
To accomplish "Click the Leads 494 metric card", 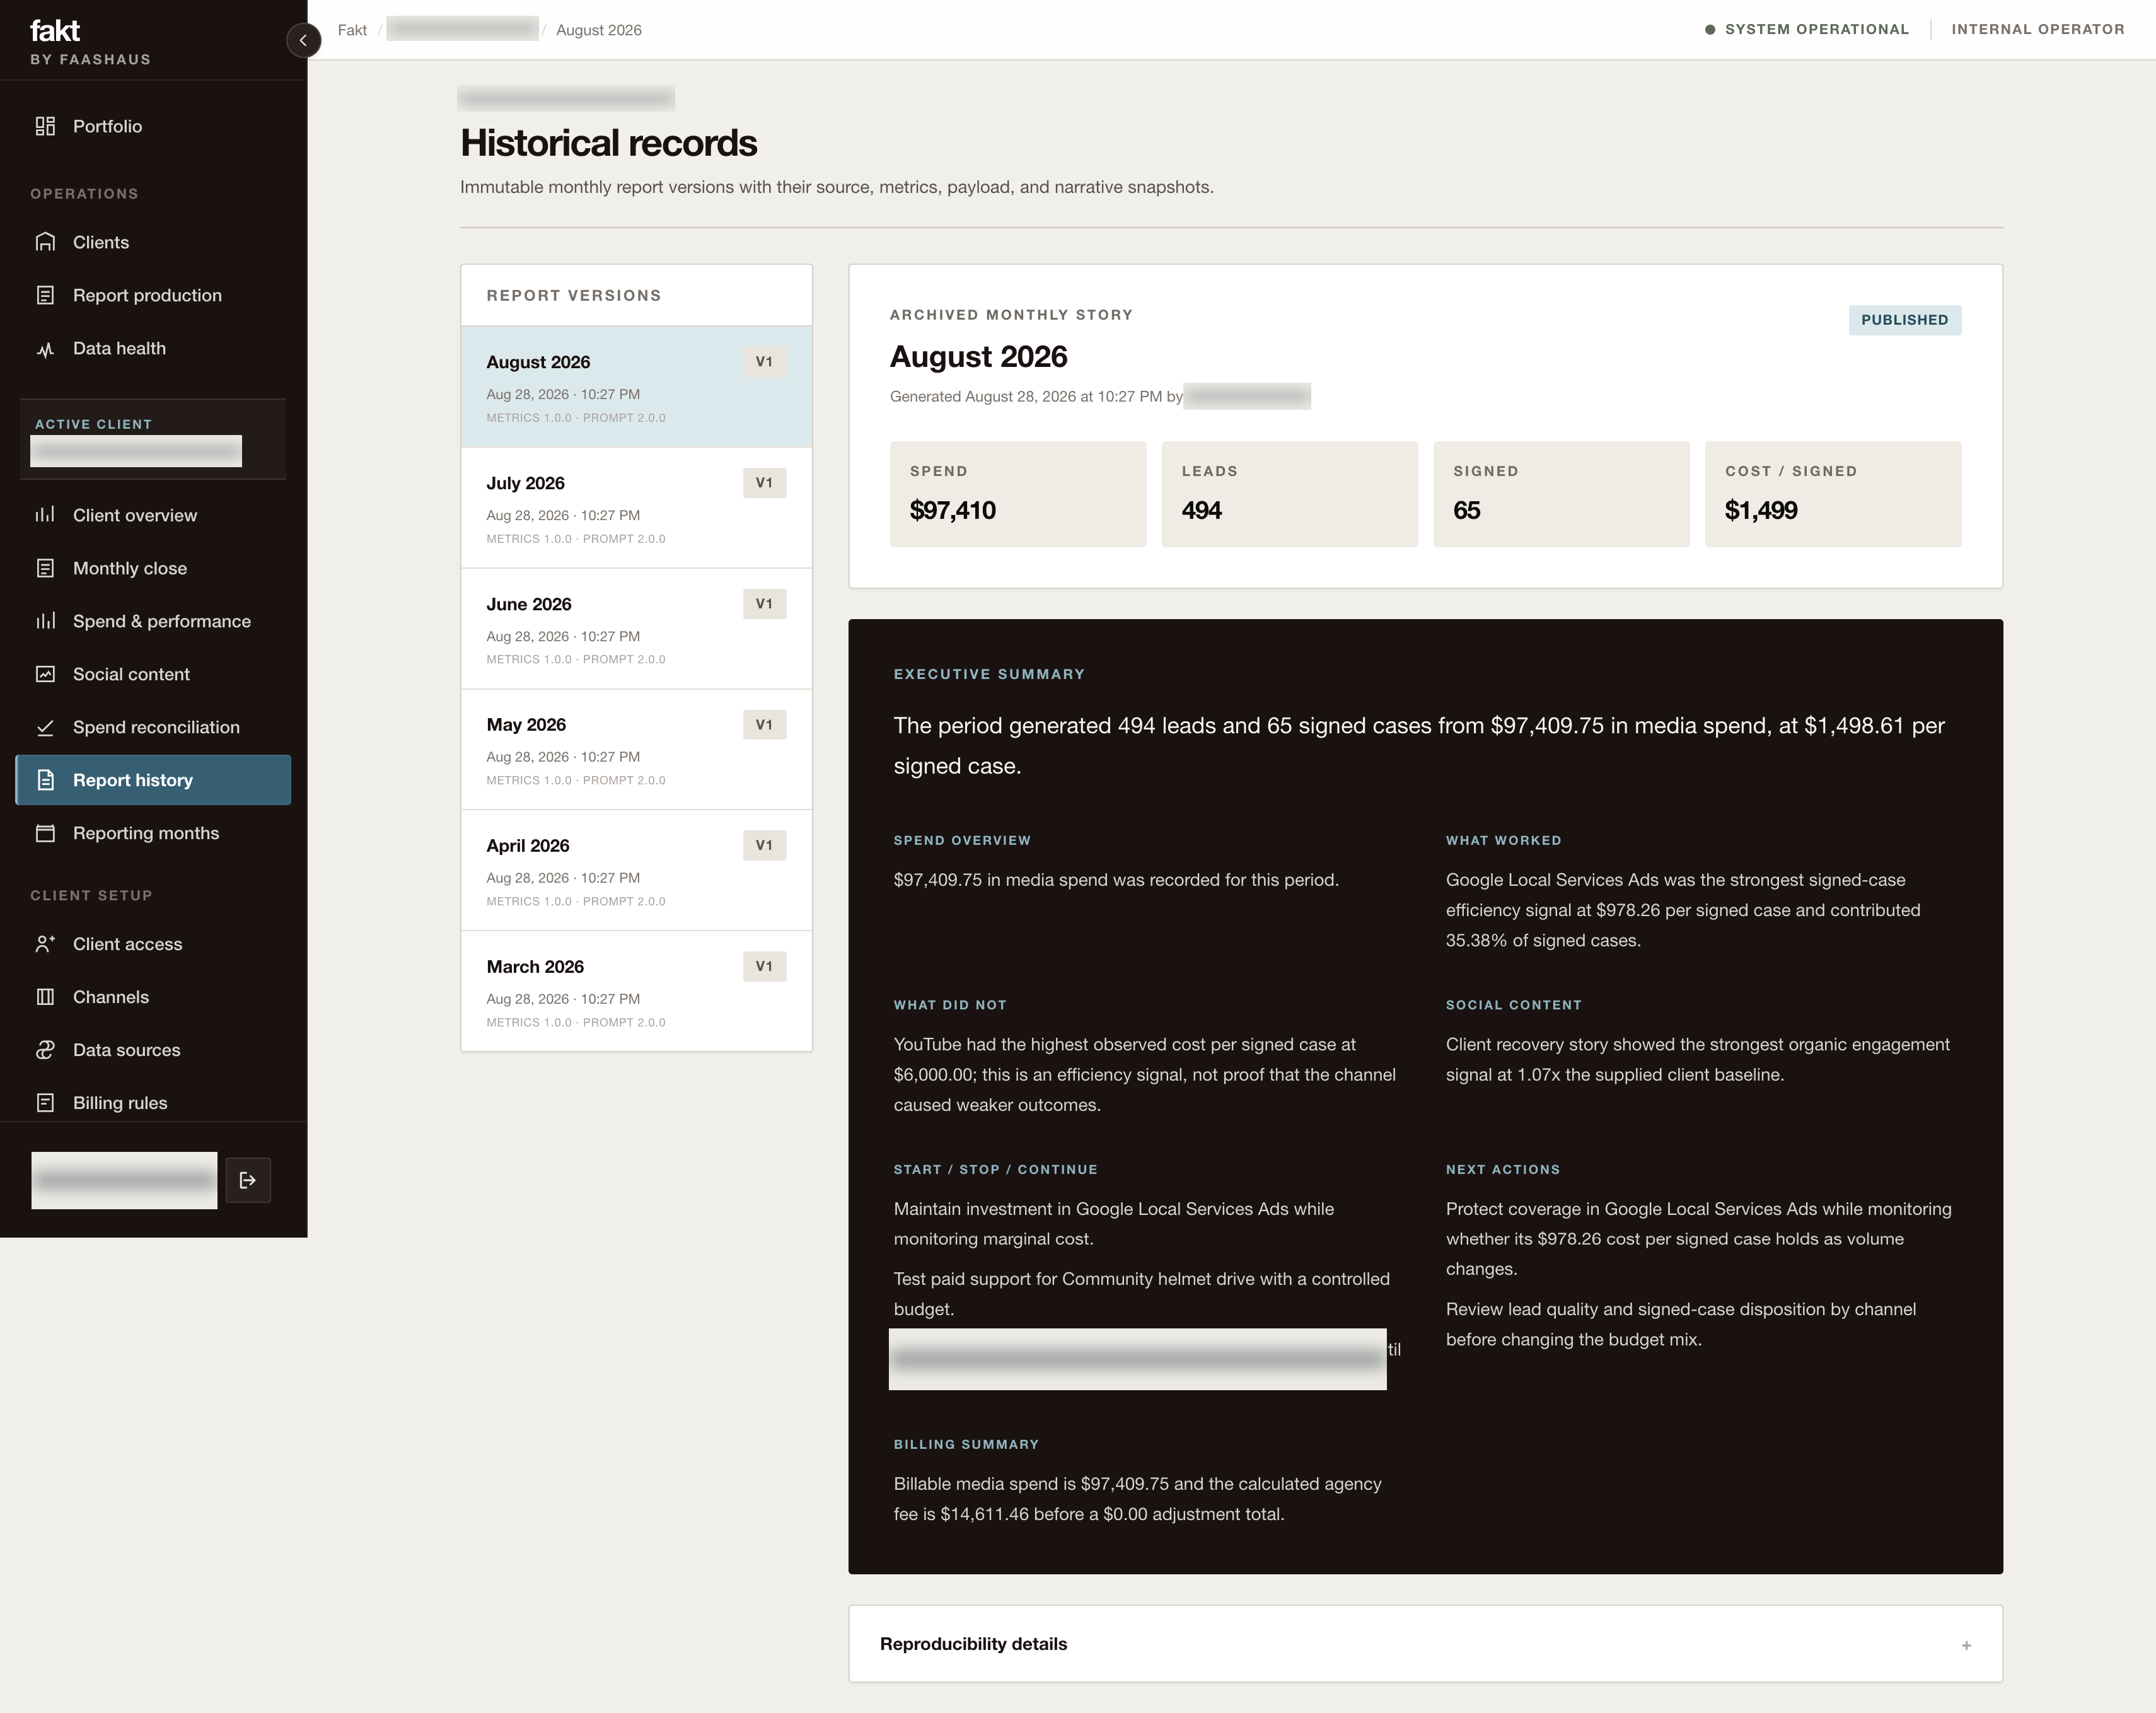I will pos(1289,494).
